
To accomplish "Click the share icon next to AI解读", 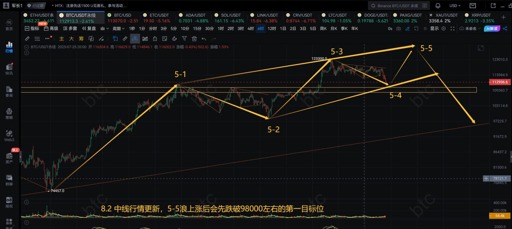I will 505,29.
